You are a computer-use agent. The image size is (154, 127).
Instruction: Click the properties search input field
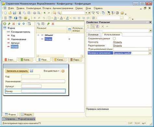point(118,31)
